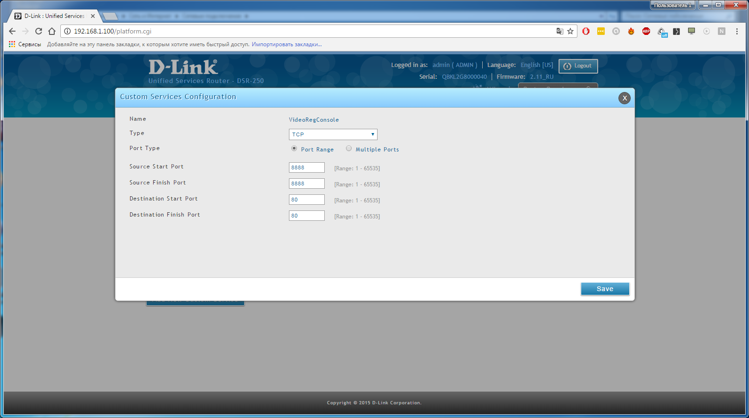
Task: Open the Сервисы apps shortcut
Action: pyautogui.click(x=25, y=44)
